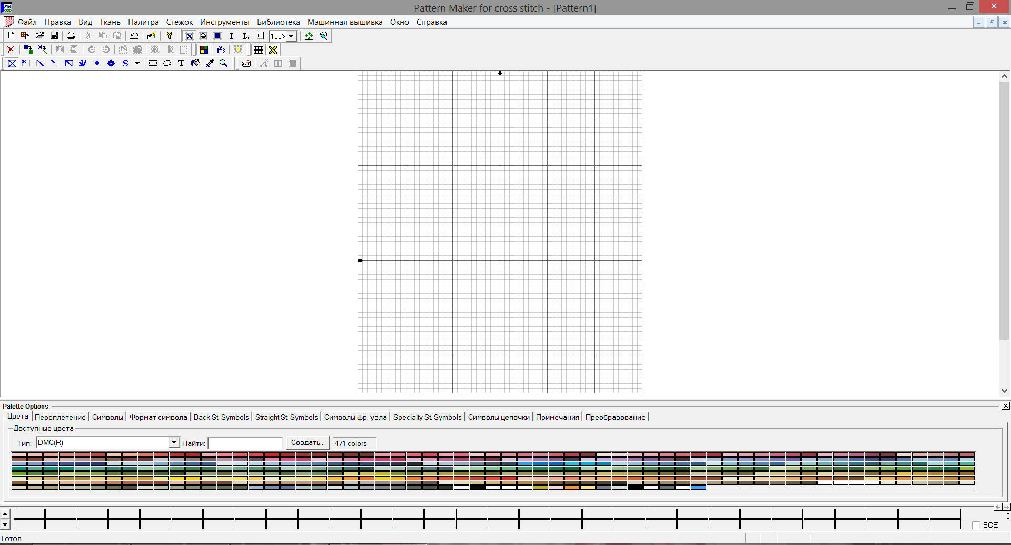The width and height of the screenshot is (1011, 545).
Task: Open the 100% zoom dropdown
Action: (x=291, y=36)
